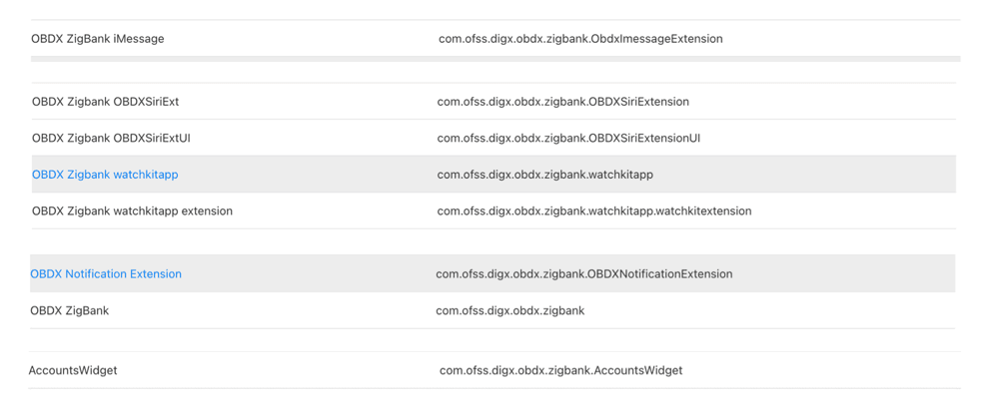Open the OBDX Notification Extension link
This screenshot has height=406, width=990.
tap(106, 274)
